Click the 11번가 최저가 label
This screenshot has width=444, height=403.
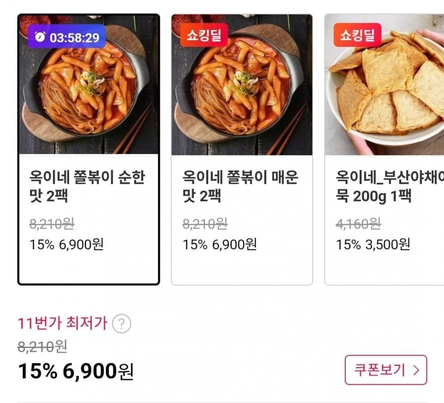click(x=62, y=324)
